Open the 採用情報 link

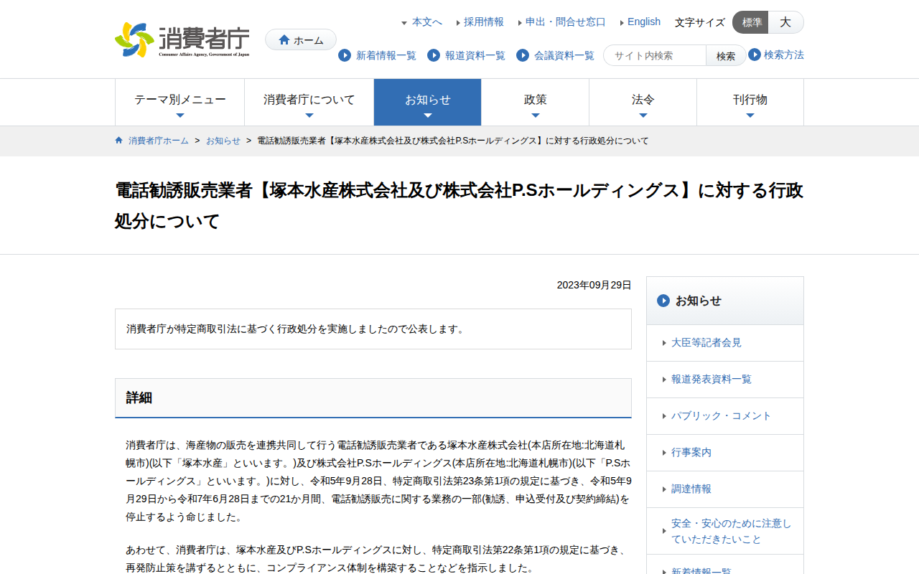pos(484,22)
